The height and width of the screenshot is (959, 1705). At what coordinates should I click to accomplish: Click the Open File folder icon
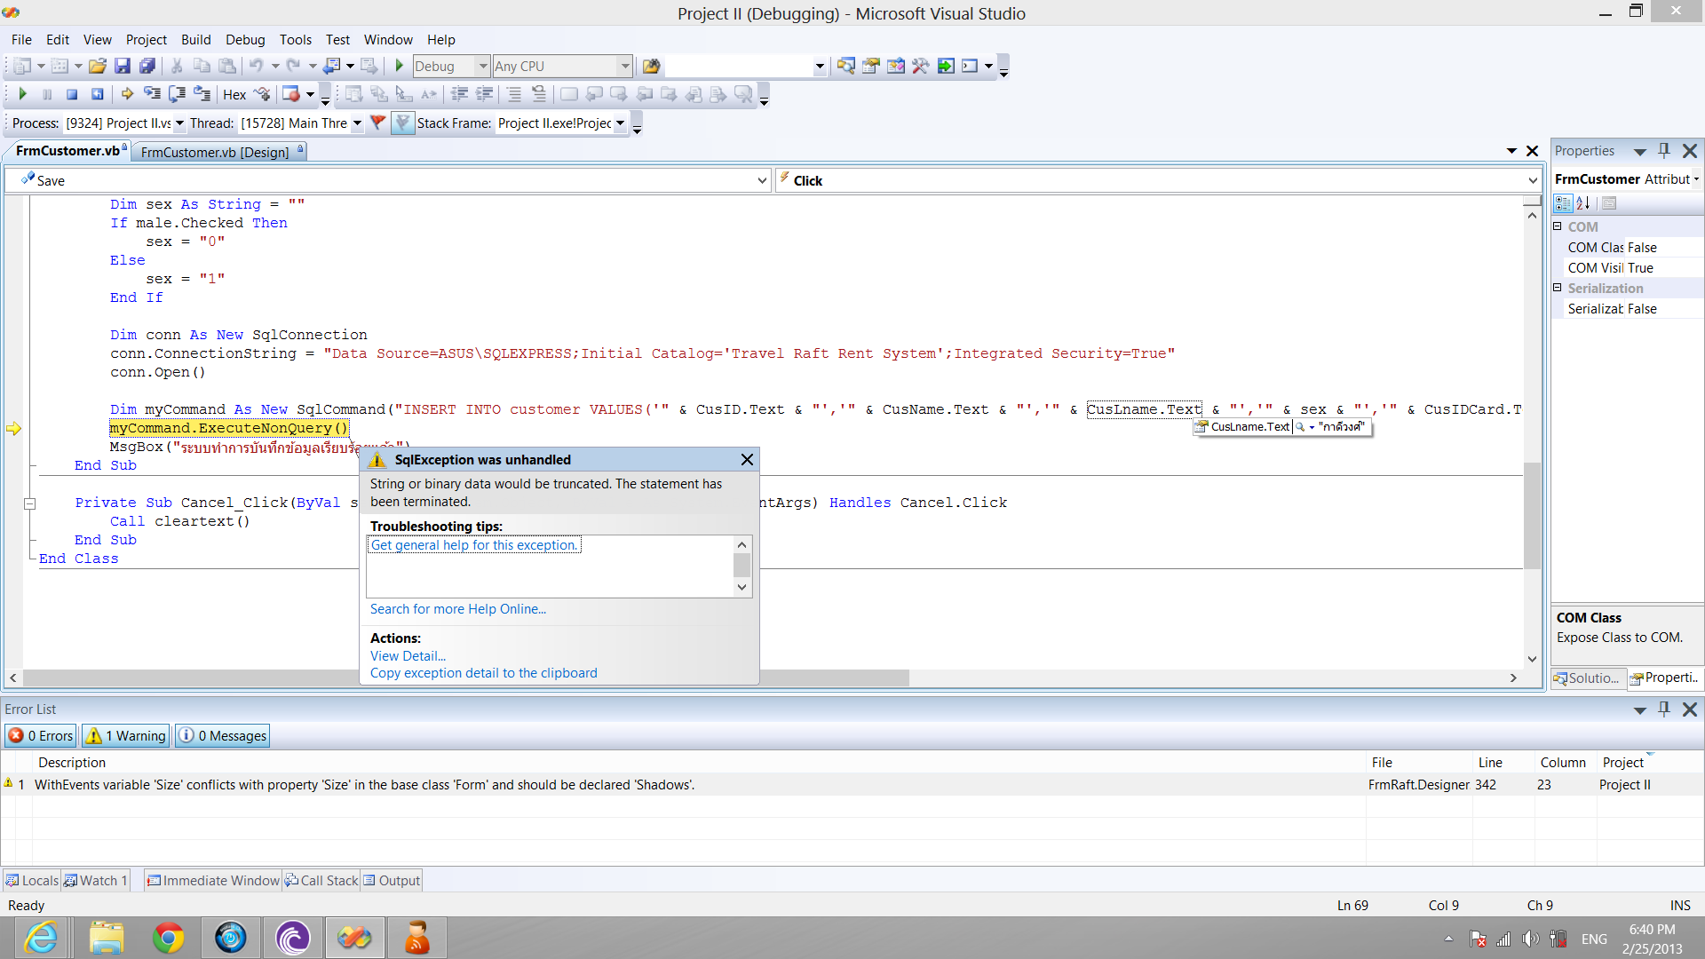[x=98, y=66]
